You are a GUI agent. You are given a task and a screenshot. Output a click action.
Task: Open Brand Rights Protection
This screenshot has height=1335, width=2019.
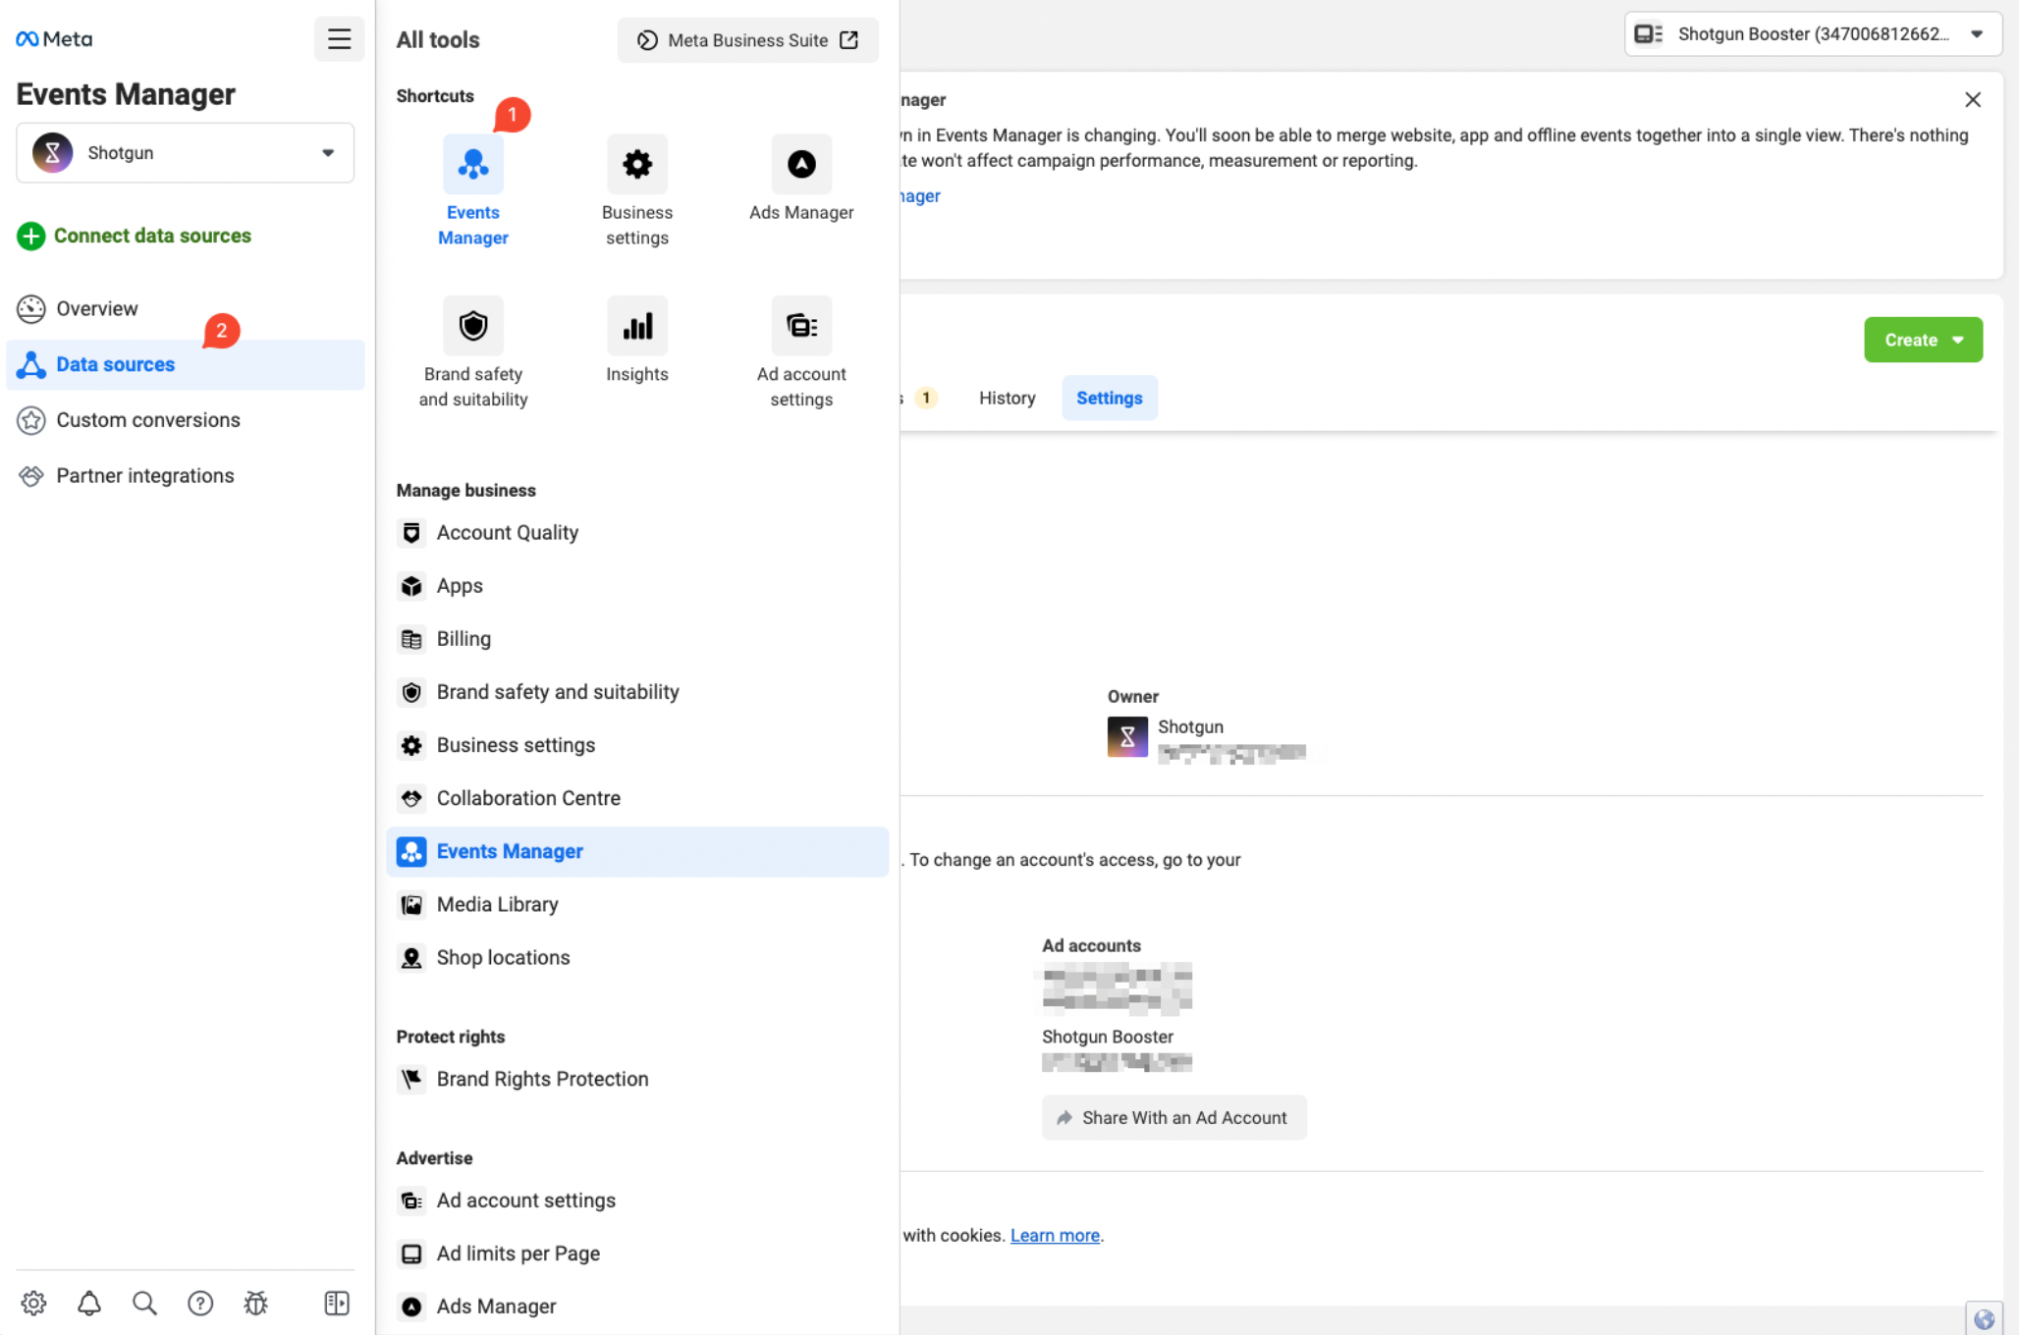pyautogui.click(x=637, y=1079)
